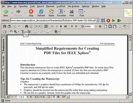The height and width of the screenshot is (103, 133).
Task: Select the Hand tool
Action: [11, 32]
